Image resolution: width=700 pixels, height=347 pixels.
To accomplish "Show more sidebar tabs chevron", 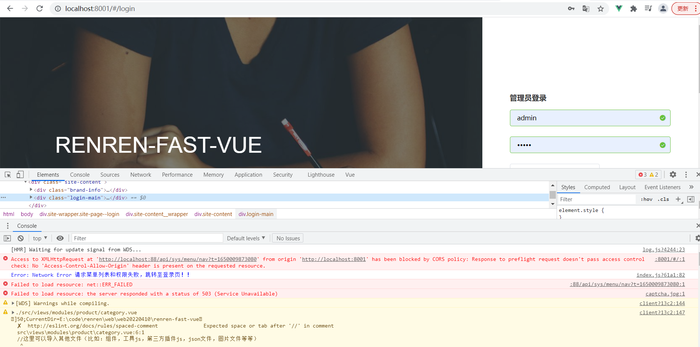I will [691, 187].
